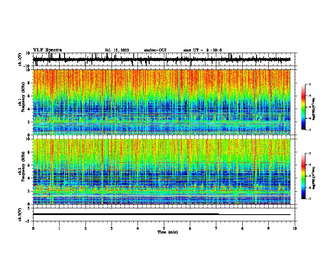Click the ch.1 colorbar log(PSD) label
Image resolution: width=332 pixels, height=256 pixels.
(314, 109)
